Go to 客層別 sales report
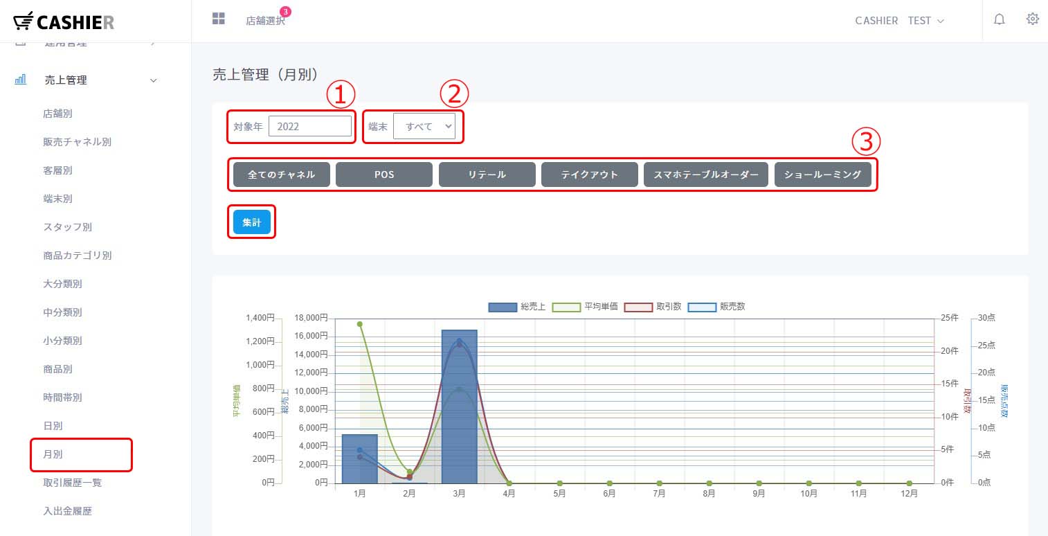The image size is (1048, 536). [x=58, y=170]
